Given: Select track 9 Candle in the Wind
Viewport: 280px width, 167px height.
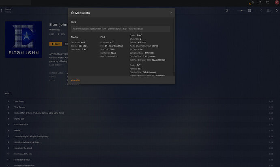Looking at the screenshot, I should click(139, 148).
